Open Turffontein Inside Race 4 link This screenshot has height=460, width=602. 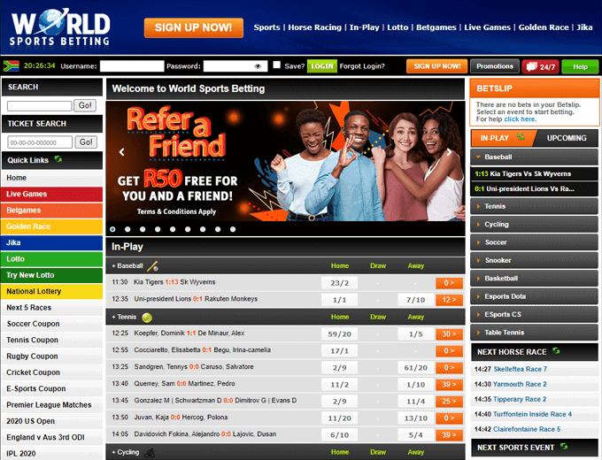[x=532, y=414]
